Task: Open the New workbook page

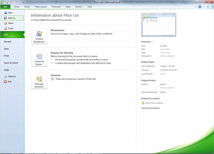Action: coord(6,49)
